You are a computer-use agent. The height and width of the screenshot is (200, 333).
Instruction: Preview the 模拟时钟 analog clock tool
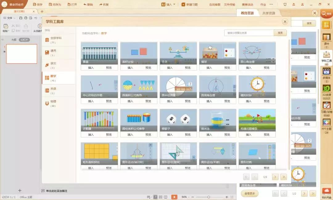[x=266, y=101]
